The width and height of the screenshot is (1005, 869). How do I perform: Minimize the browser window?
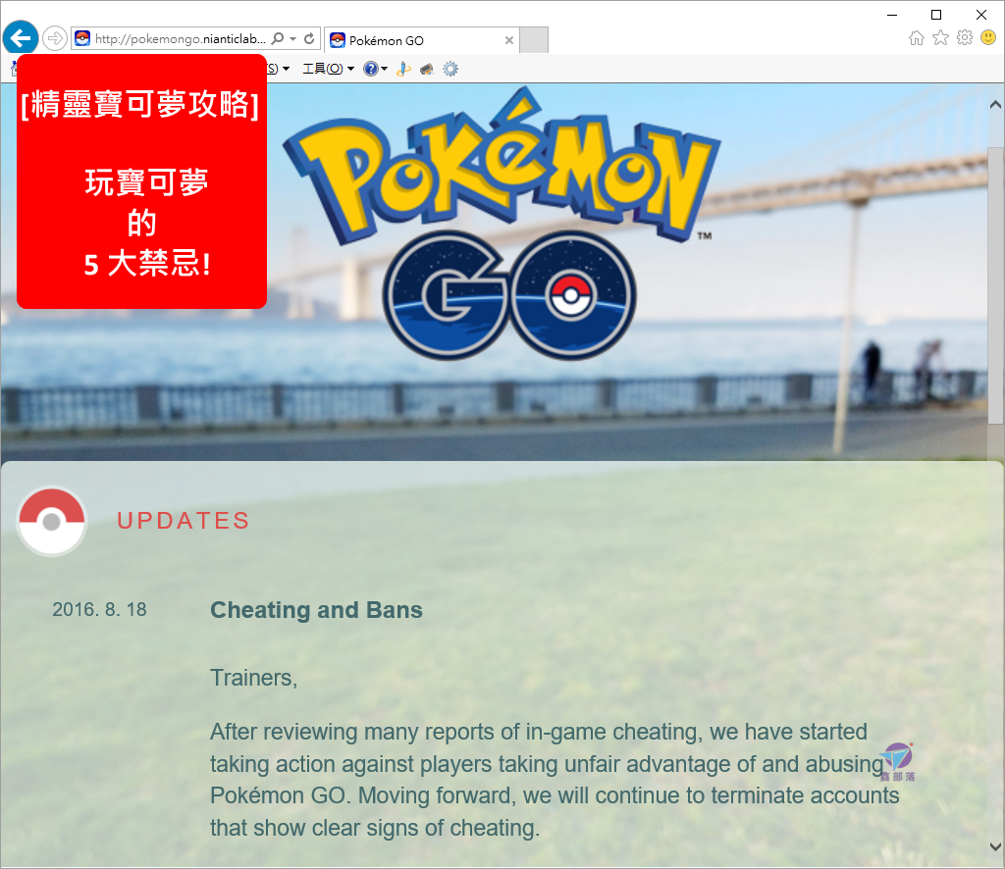pos(892,14)
